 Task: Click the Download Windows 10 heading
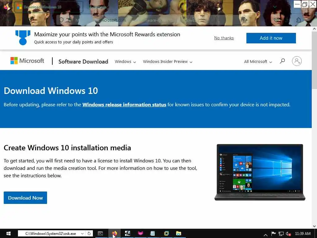[51, 91]
